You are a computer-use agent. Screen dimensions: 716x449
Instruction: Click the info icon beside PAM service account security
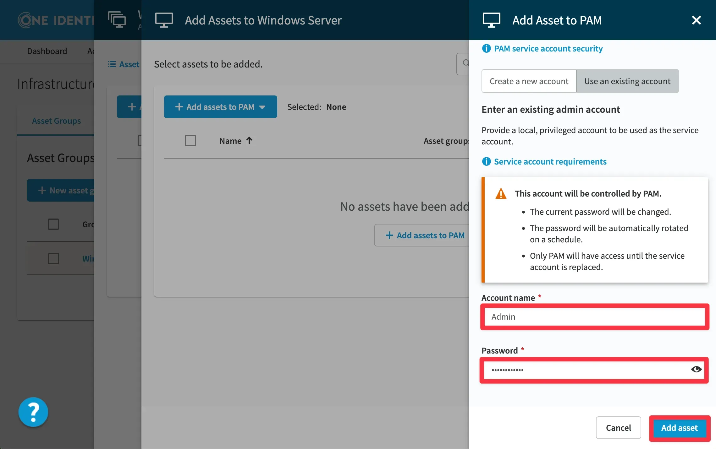coord(486,49)
